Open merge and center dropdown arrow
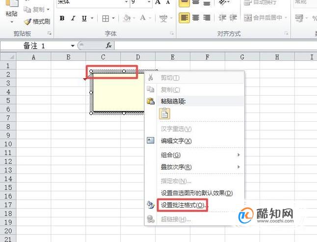Image resolution: width=317 pixels, height=242 pixels. point(286,18)
